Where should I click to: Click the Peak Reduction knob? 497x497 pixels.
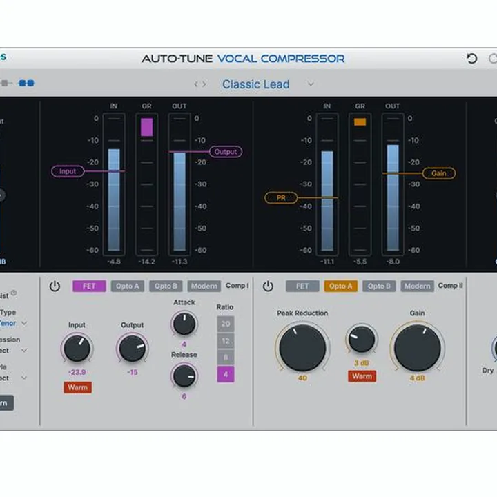[302, 347]
